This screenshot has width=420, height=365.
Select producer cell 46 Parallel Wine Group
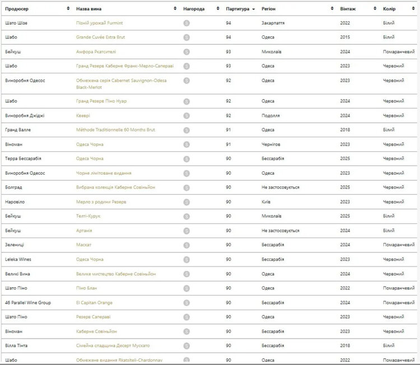tap(28, 303)
